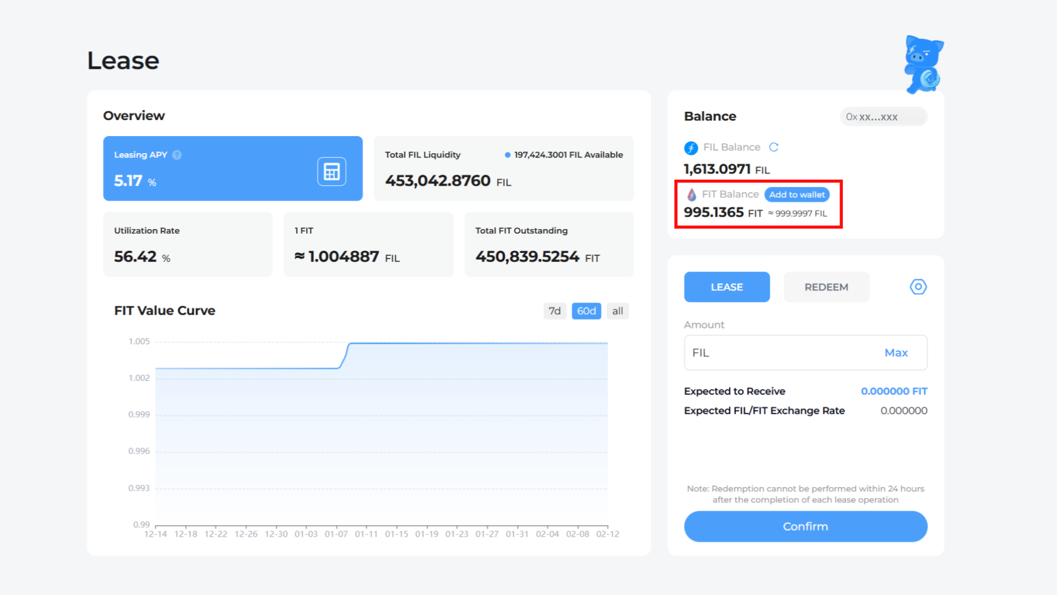
Task: Click the blue FIL Available indicator dot
Action: click(x=507, y=155)
